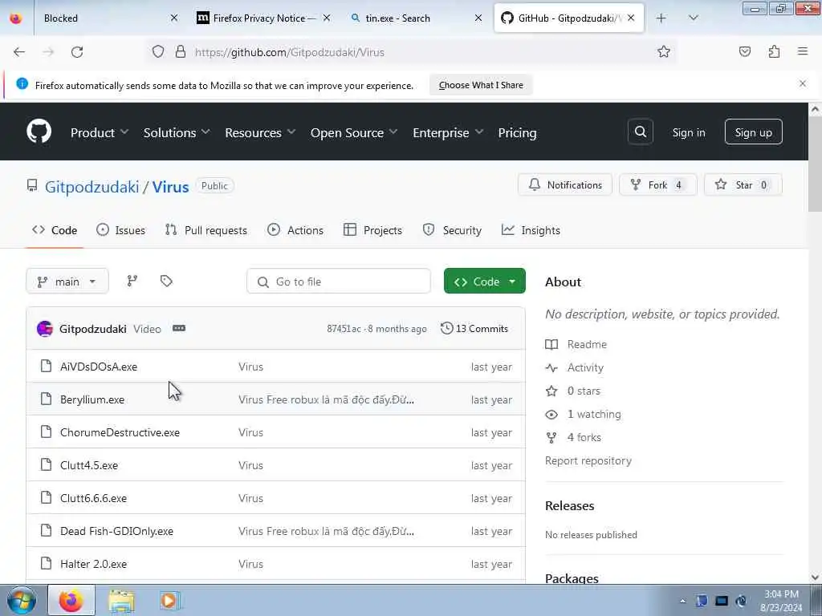Image resolution: width=822 pixels, height=616 pixels.
Task: Expand the Enterprise navigation menu
Action: pos(448,132)
